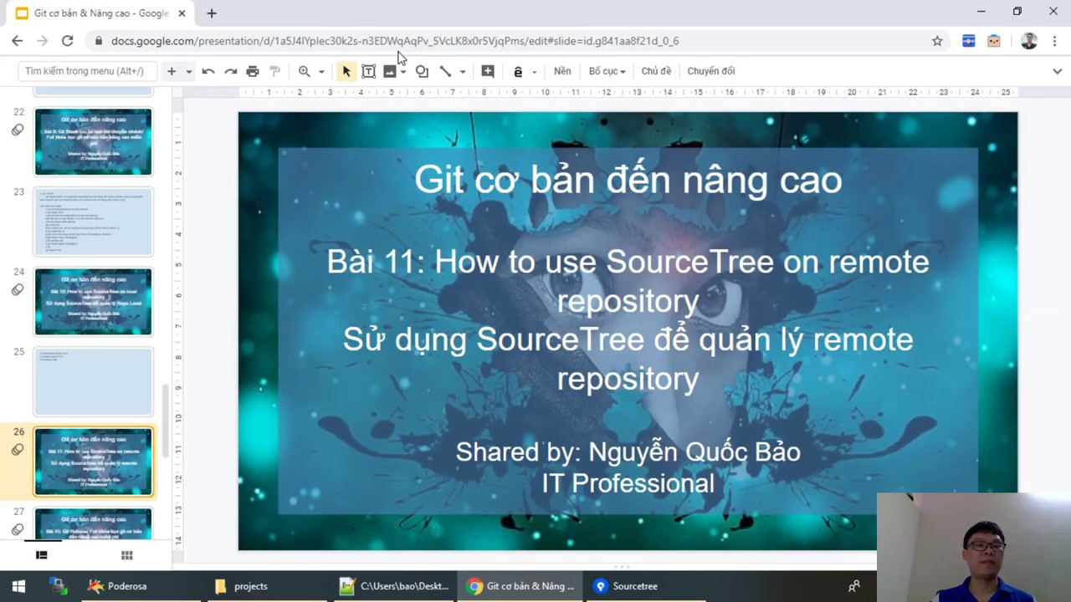Click the insert image icon
The height and width of the screenshot is (602, 1071).
pyautogui.click(x=390, y=71)
